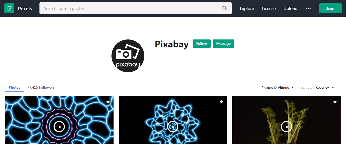Open the Recency sort dropdown

pos(325,88)
